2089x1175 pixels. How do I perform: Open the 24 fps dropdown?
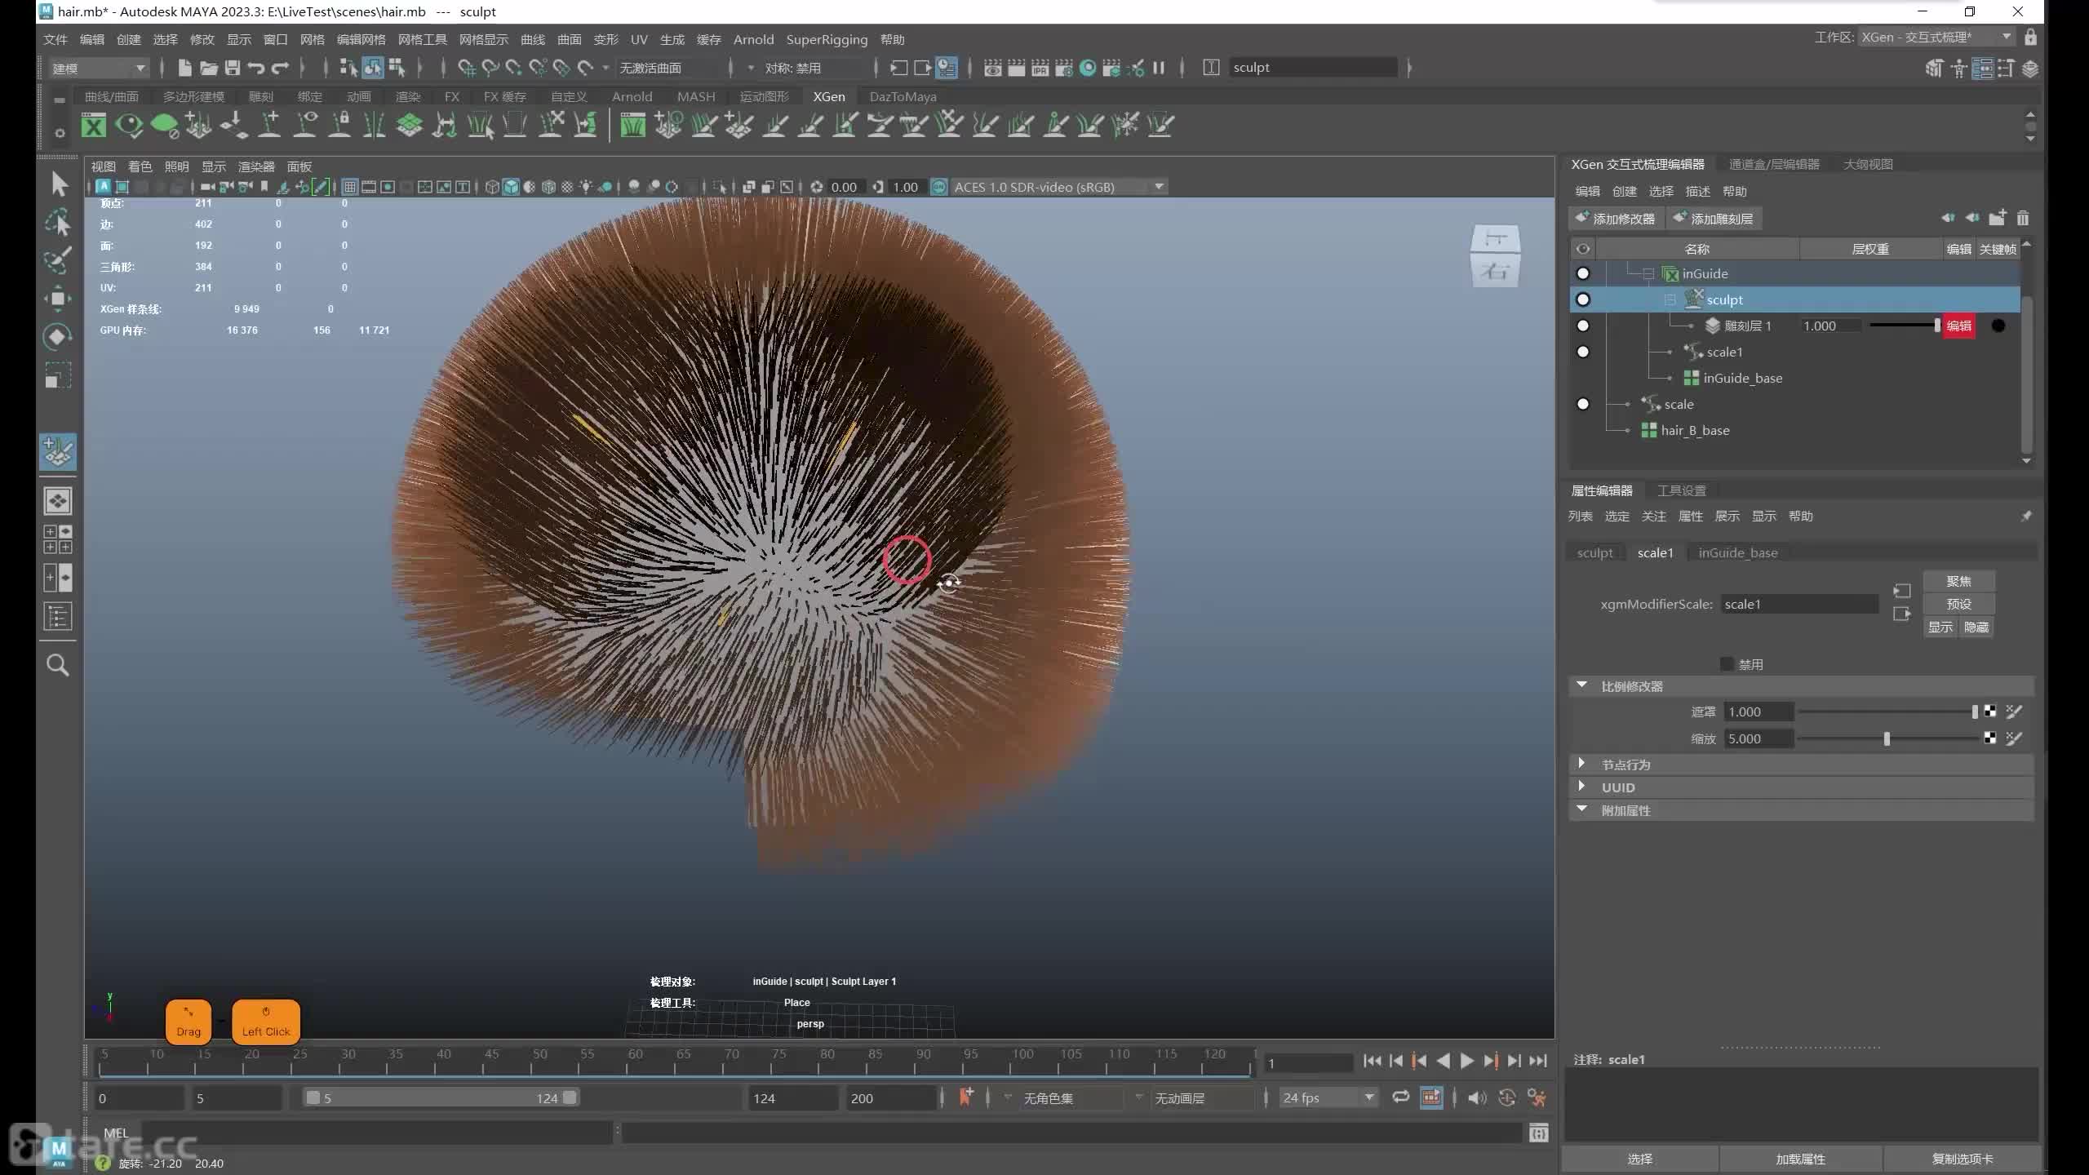(1328, 1097)
